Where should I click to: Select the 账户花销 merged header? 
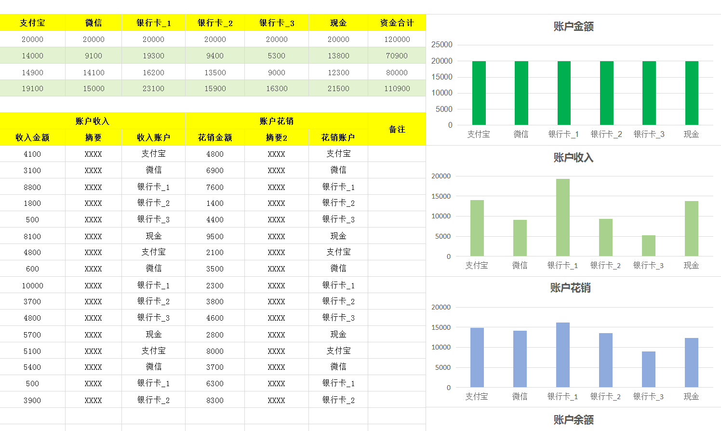pyautogui.click(x=277, y=121)
